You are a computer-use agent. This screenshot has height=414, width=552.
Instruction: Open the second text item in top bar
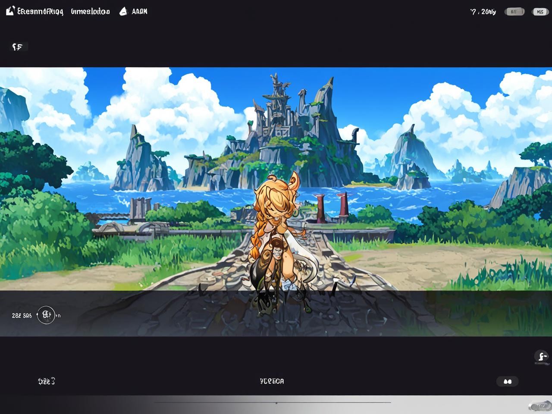pyautogui.click(x=91, y=12)
